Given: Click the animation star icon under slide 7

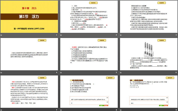Looking at the screenshot, I should 1,110.
